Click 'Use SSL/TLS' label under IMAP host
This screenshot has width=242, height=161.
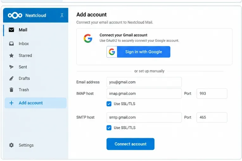pos(124,104)
